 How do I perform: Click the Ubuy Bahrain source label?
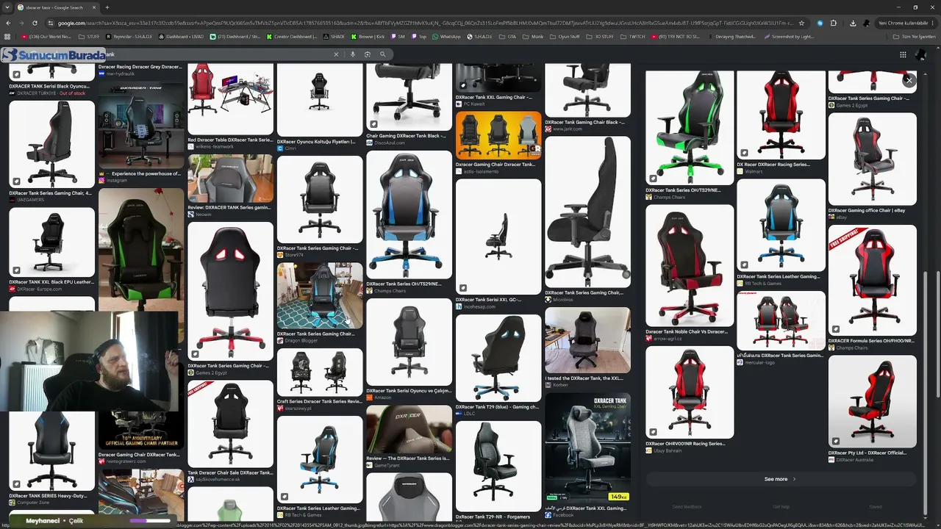pos(667,450)
